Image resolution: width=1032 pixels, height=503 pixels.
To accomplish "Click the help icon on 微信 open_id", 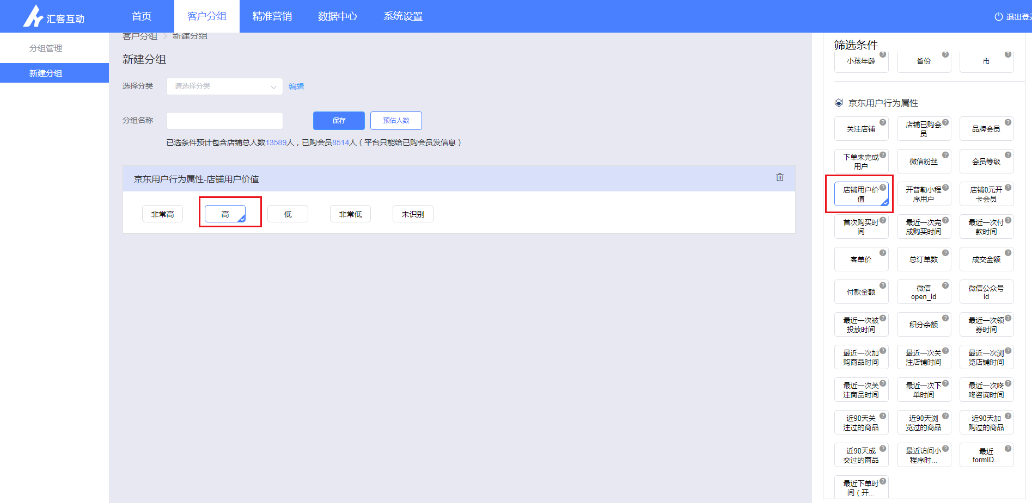I will tap(945, 285).
